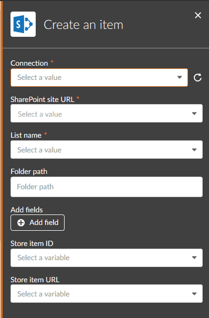
Task: Open the Store item URL variable dropdown
Action: (107, 294)
